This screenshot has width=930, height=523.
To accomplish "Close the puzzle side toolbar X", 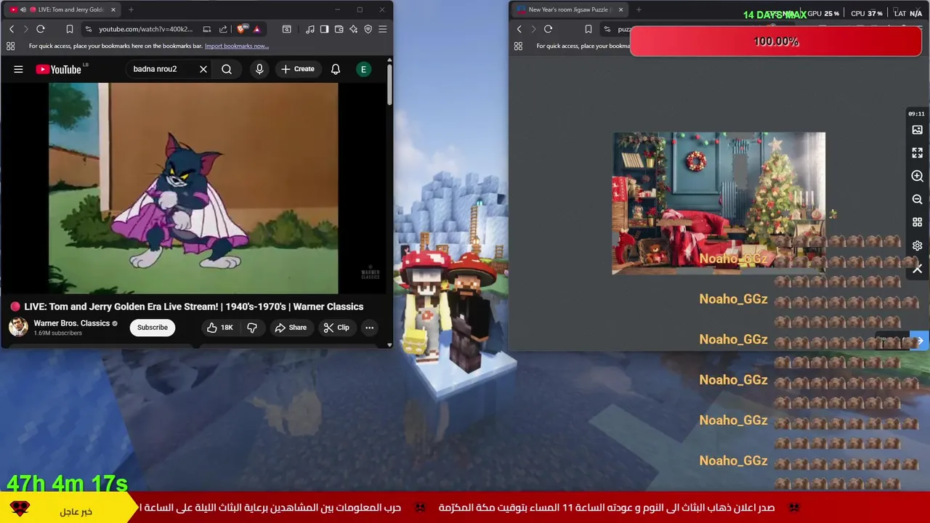I will pyautogui.click(x=917, y=269).
